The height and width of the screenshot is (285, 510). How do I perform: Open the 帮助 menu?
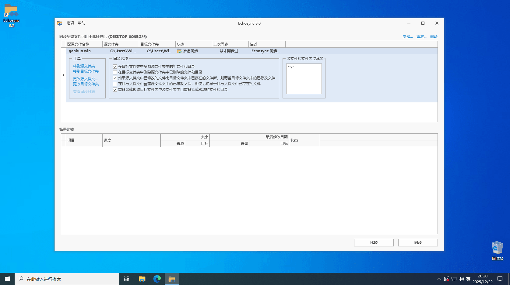82,23
